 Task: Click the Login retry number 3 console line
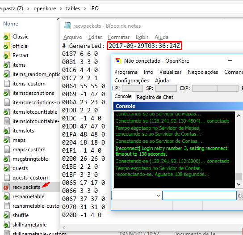click(172, 151)
